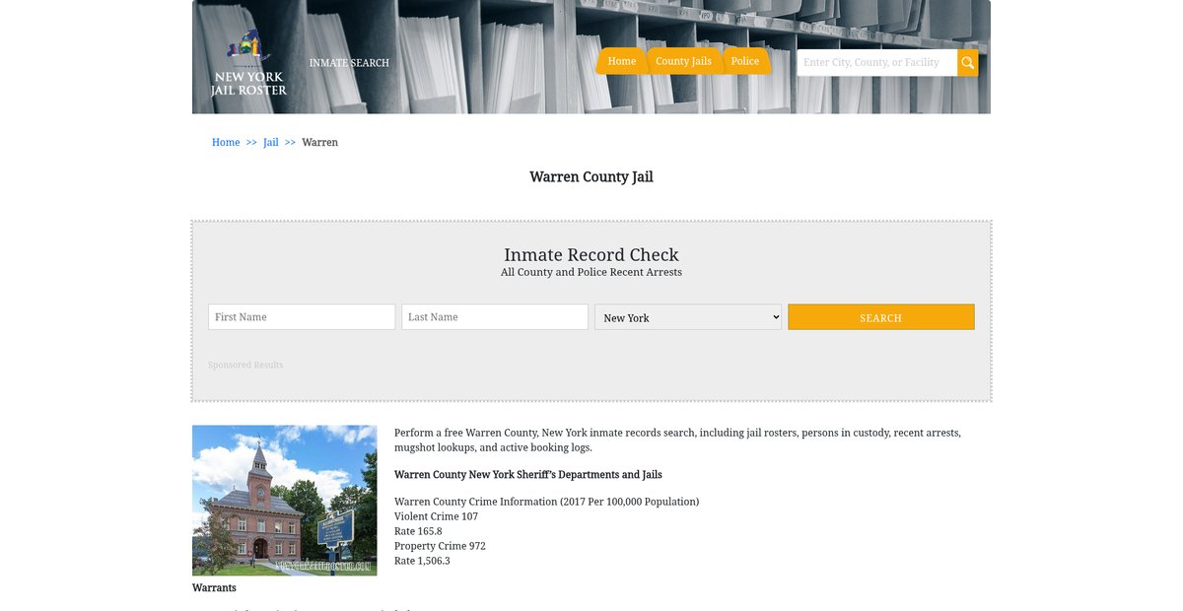Select the Rate 165.8 line
The width and height of the screenshot is (1183, 611).
coord(418,531)
